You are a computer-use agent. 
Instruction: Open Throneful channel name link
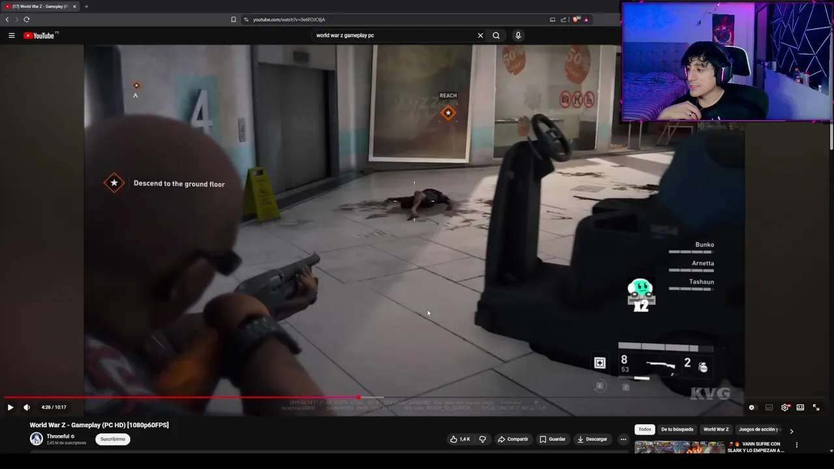point(58,436)
